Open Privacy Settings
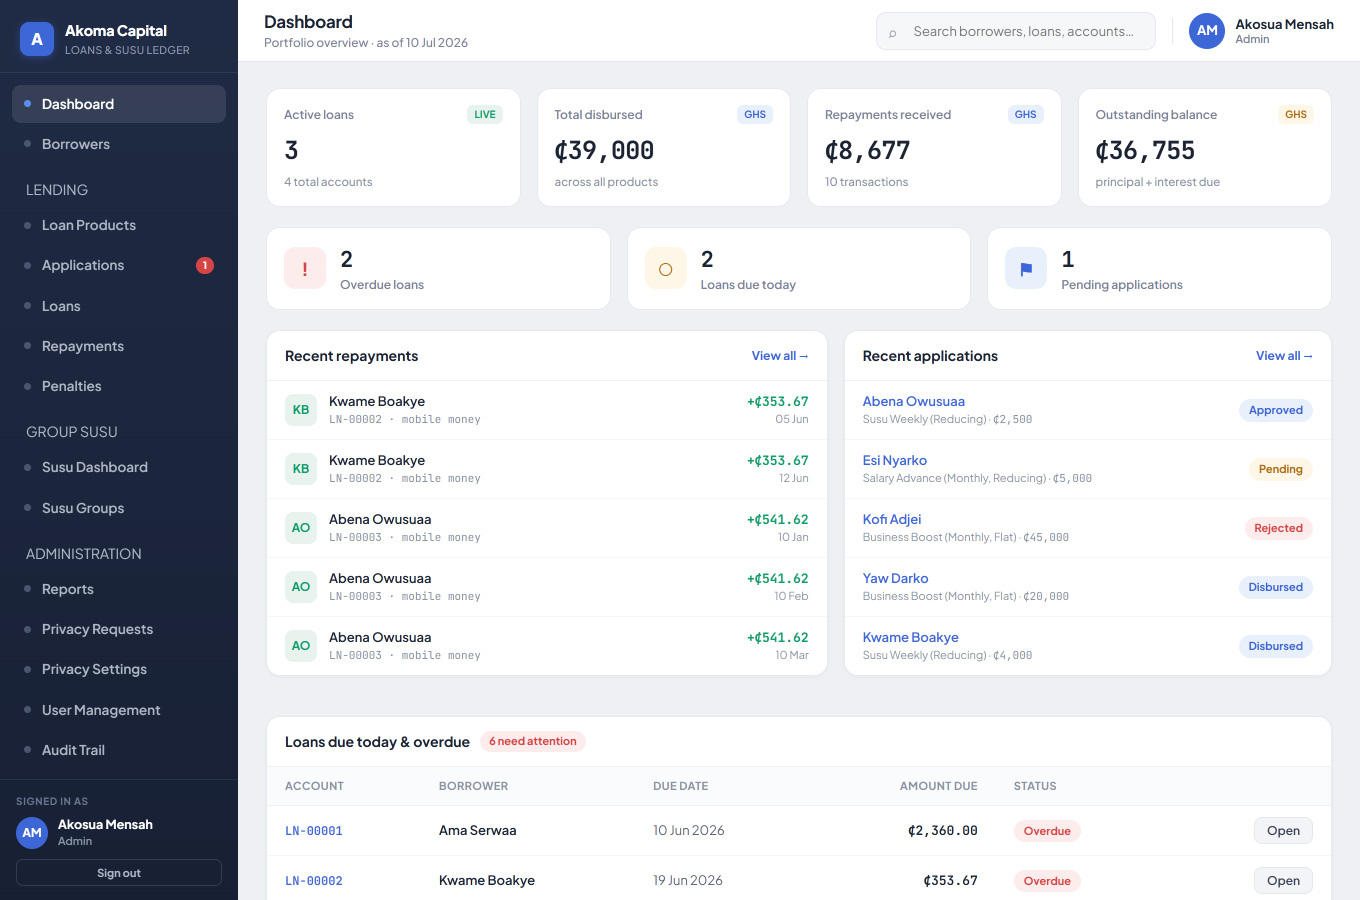The width and height of the screenshot is (1360, 900). (119, 669)
